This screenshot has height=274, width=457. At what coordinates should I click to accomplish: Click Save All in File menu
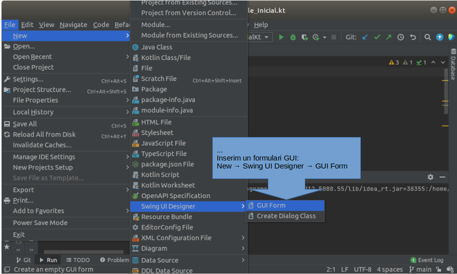tap(66, 124)
